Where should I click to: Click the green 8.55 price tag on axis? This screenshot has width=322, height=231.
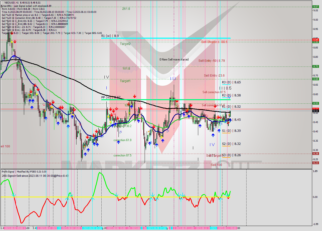click(315, 103)
